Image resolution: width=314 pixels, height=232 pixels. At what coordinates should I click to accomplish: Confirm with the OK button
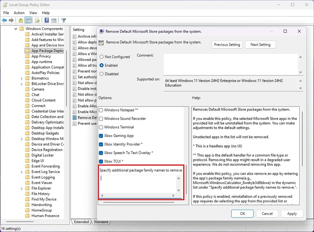click(243, 214)
